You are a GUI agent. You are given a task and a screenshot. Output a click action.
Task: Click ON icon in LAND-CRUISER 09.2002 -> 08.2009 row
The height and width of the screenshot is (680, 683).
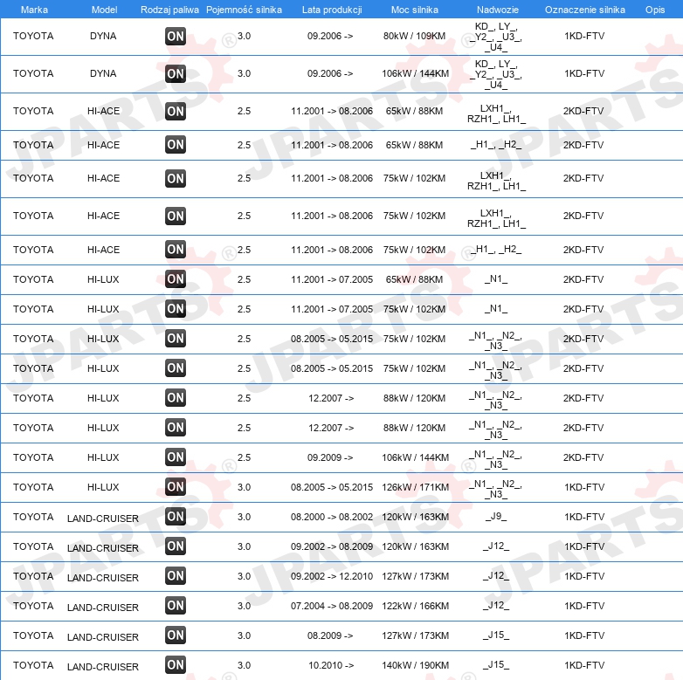click(x=176, y=546)
